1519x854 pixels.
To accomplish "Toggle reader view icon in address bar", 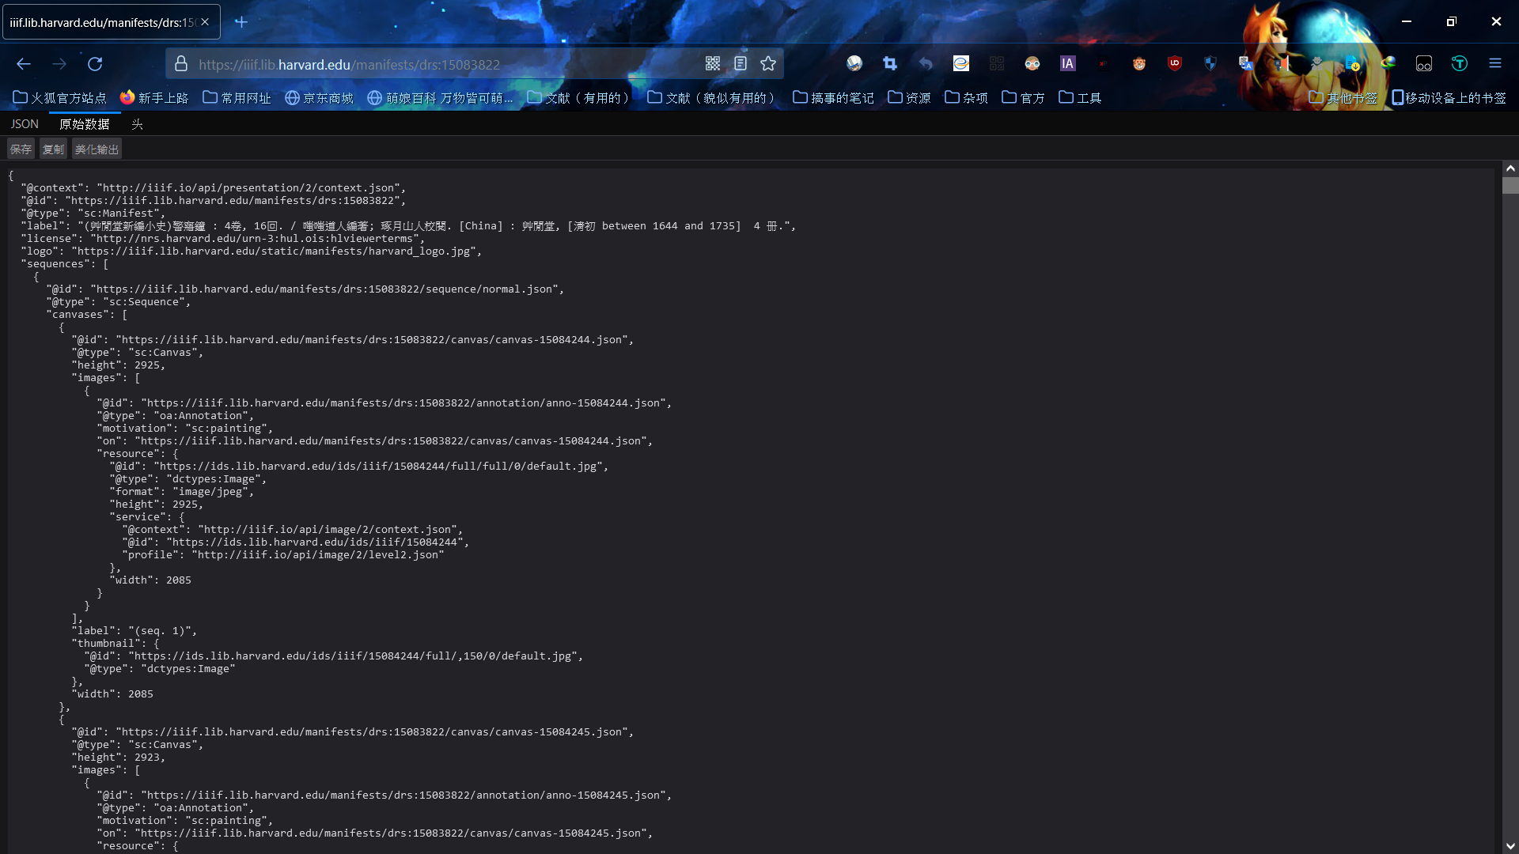I will pyautogui.click(x=741, y=64).
